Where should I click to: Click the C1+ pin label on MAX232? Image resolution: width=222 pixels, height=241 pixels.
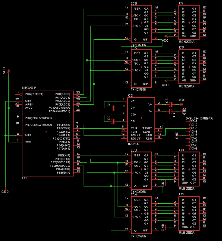point(133,101)
